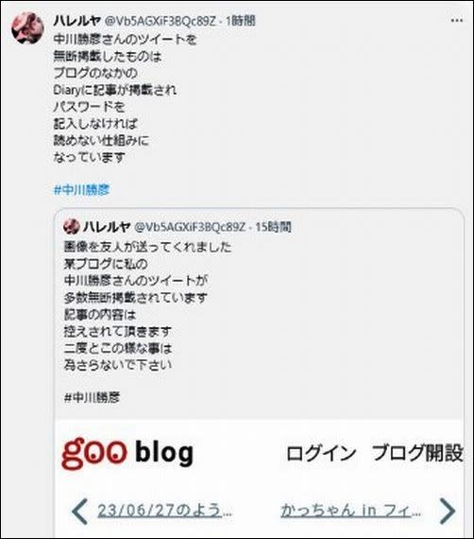The image size is (474, 539).
Task: Click the ログイン link
Action: tap(321, 453)
